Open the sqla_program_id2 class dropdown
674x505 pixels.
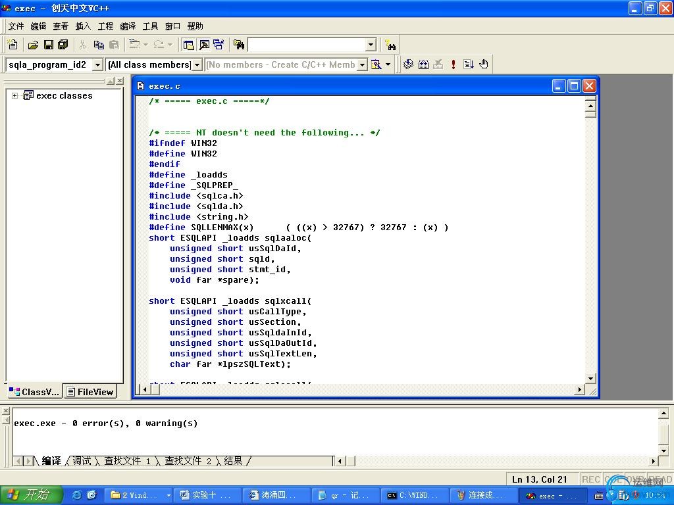coord(97,65)
